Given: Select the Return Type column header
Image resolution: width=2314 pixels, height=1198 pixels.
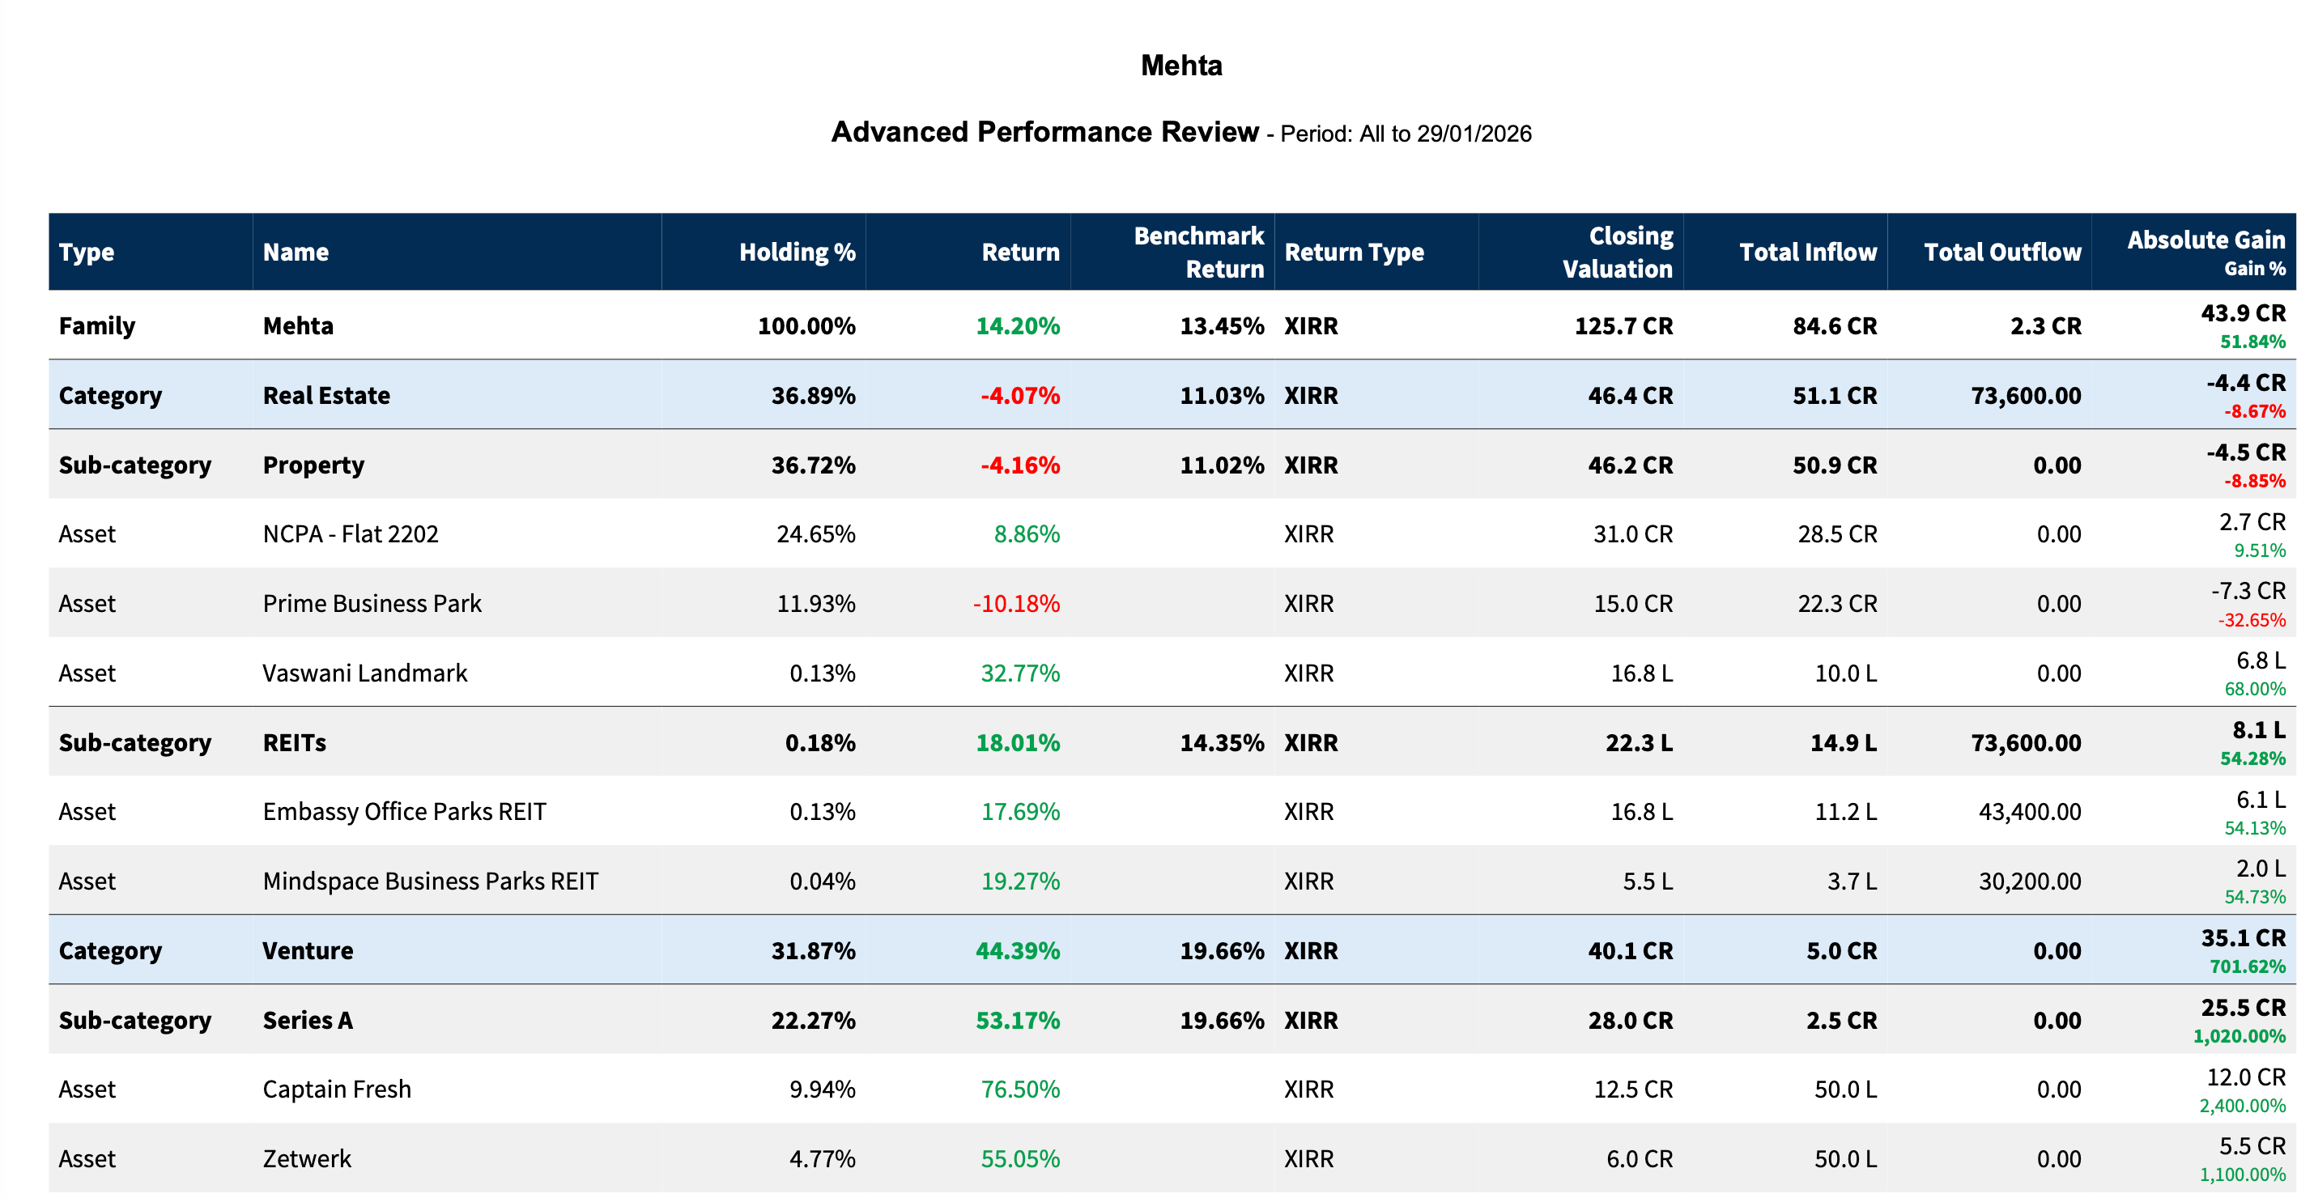Looking at the screenshot, I should point(1354,253).
